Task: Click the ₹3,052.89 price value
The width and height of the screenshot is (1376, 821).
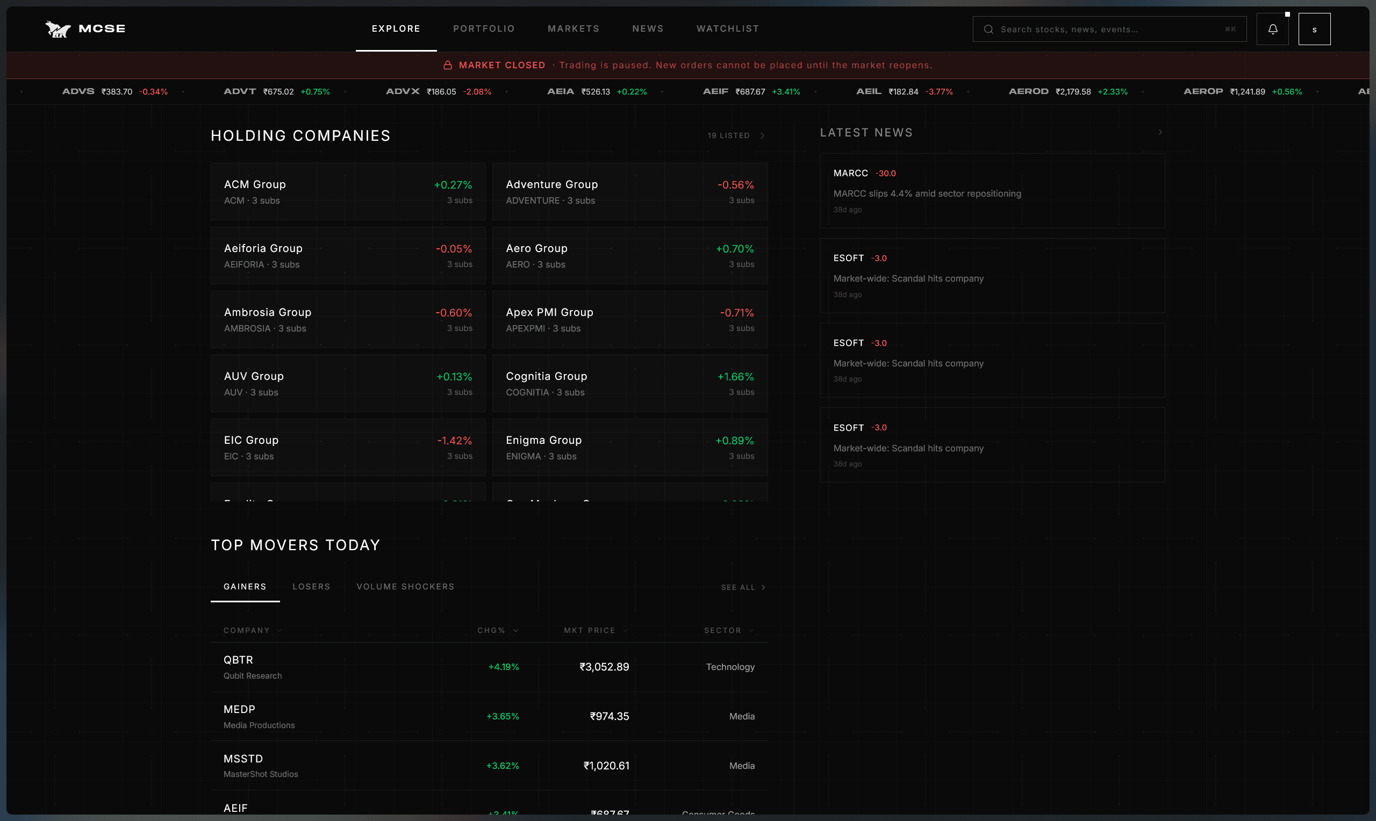Action: (x=604, y=667)
